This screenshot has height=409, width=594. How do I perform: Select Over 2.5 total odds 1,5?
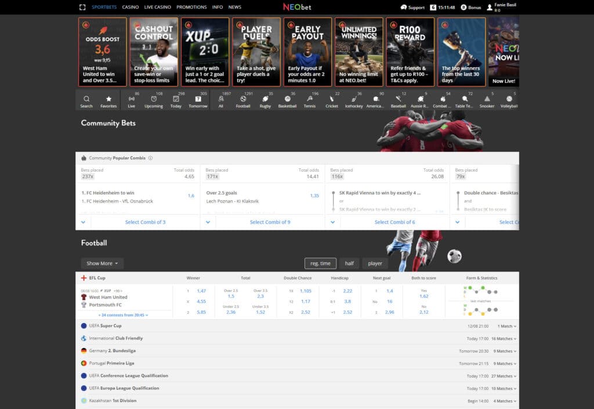(x=231, y=296)
